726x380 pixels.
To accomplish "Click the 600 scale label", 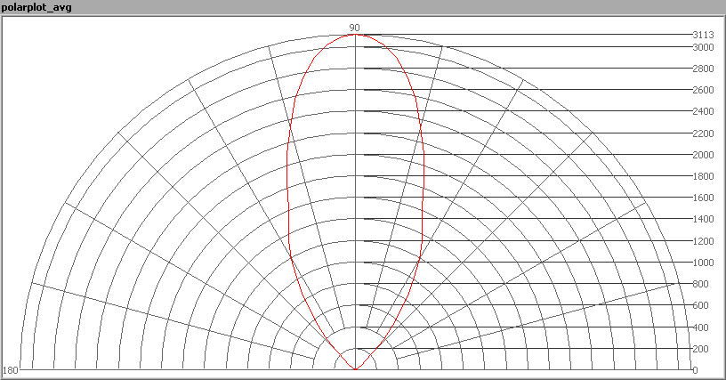I will (701, 305).
